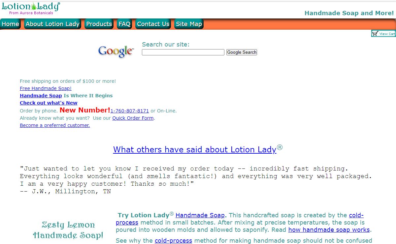Viewport: 396px width, 244px height.
Task: Go to the Home menu item
Action: [11, 24]
